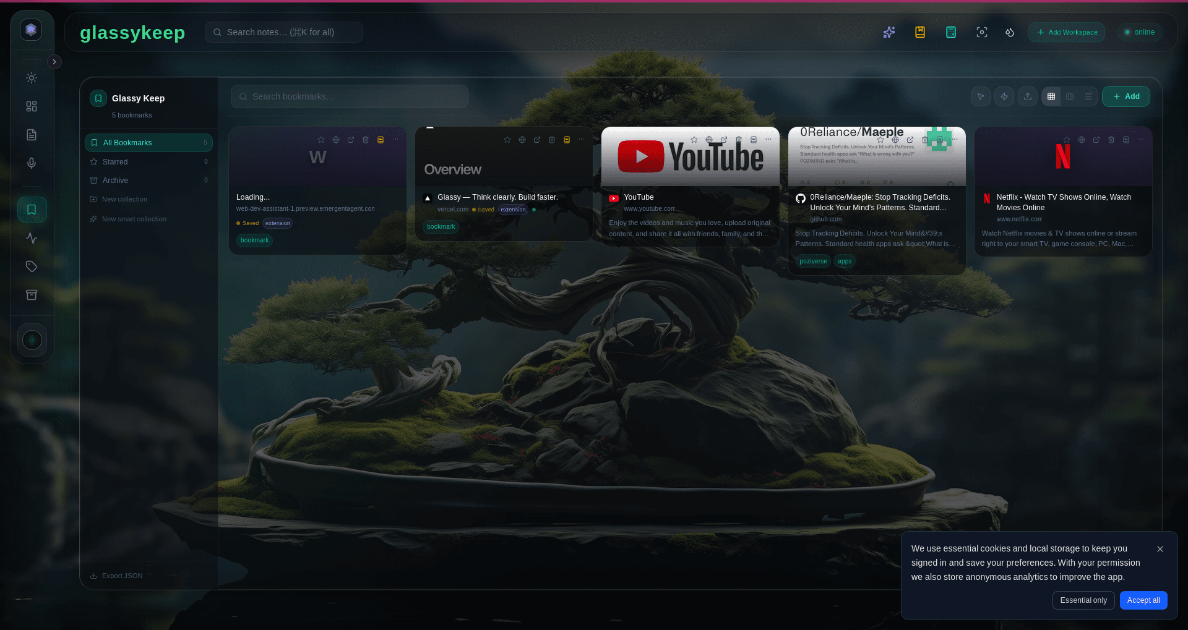The image size is (1188, 630).
Task: Open more options on Loading... card
Action: coord(395,140)
